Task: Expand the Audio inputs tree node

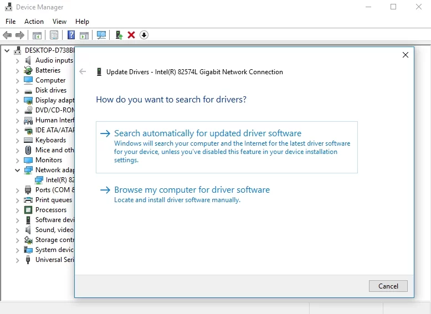Action: pos(17,60)
